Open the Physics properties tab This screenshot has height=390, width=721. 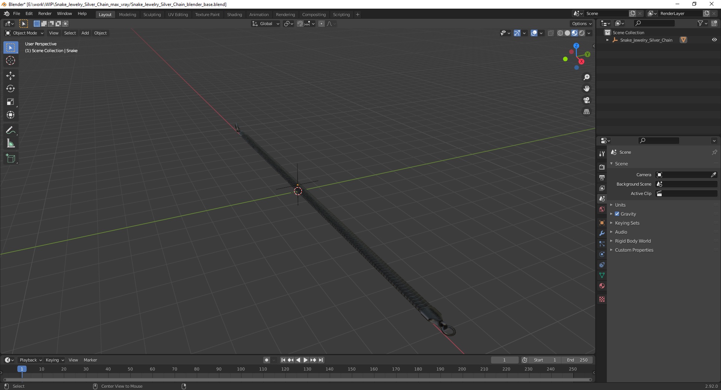(x=602, y=254)
